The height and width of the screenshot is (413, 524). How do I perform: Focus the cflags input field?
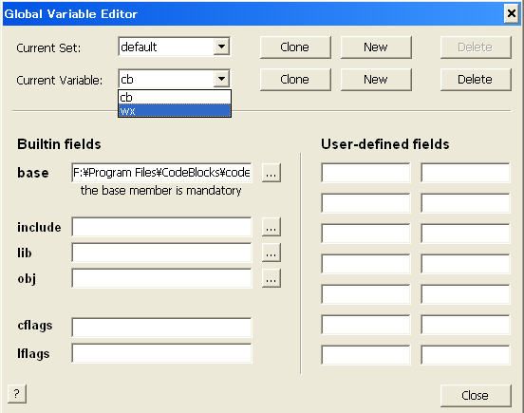(161, 328)
